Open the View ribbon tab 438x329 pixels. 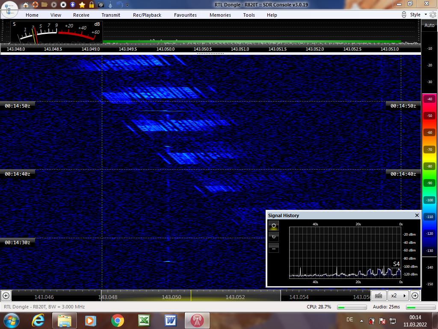coord(56,15)
